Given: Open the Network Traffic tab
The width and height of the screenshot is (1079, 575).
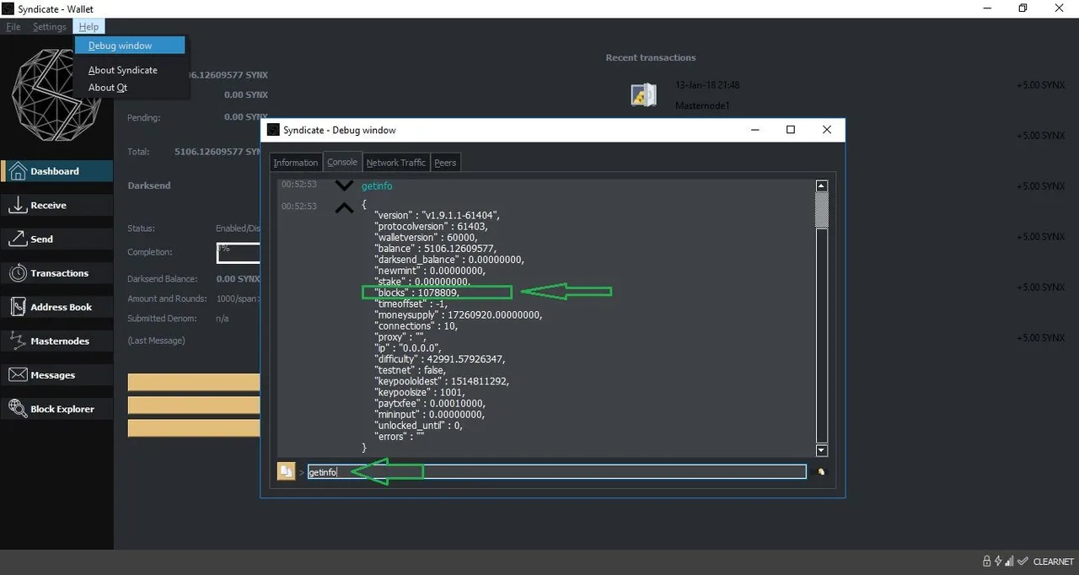Looking at the screenshot, I should click(x=396, y=163).
